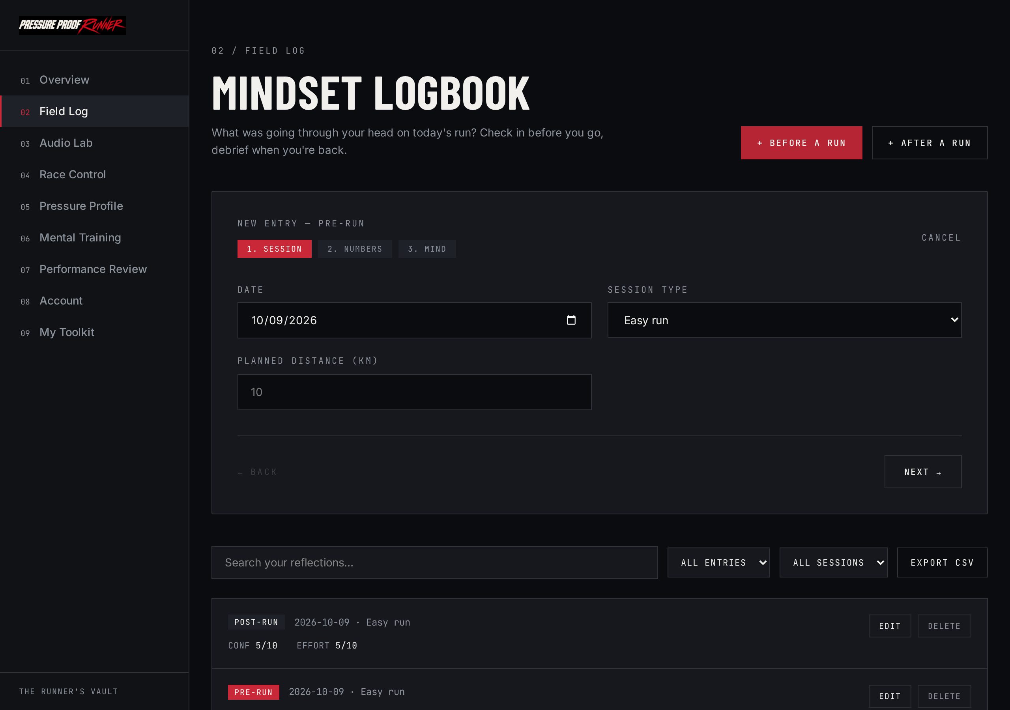Click the Pressure Proof Runner logo
The image size is (1010, 710).
[x=72, y=25]
